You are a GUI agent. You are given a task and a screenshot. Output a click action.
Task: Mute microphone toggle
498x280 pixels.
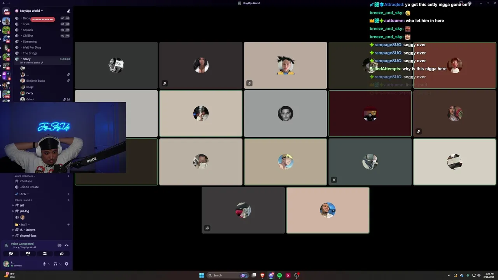click(x=44, y=264)
